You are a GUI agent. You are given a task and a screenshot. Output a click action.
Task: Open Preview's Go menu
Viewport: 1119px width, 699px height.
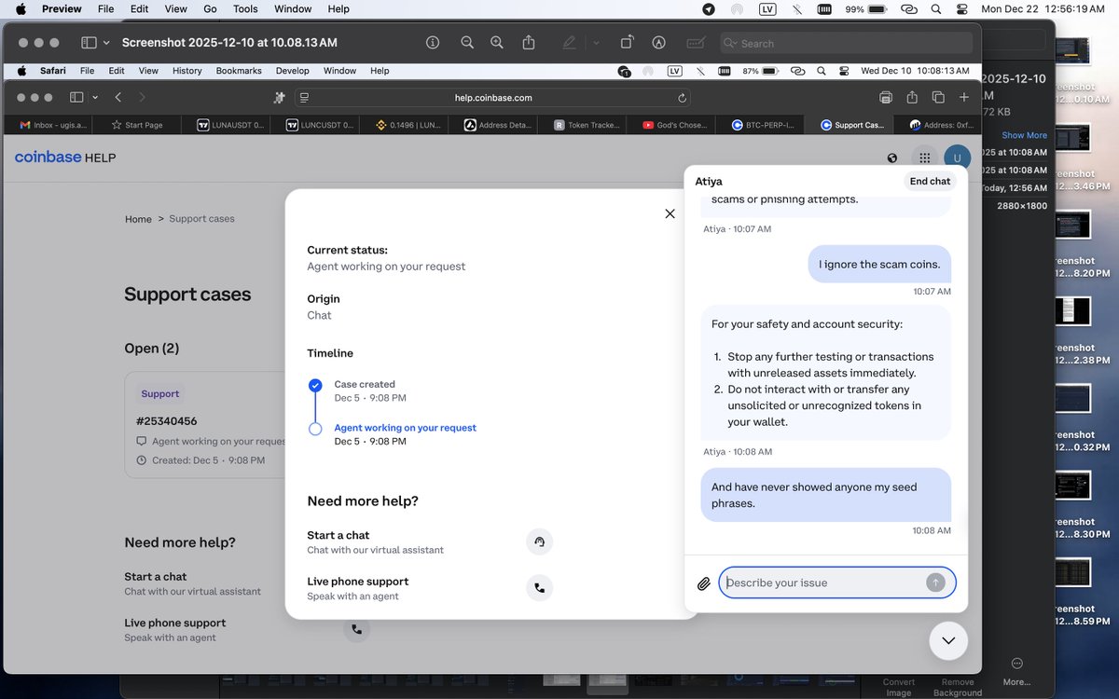point(210,9)
